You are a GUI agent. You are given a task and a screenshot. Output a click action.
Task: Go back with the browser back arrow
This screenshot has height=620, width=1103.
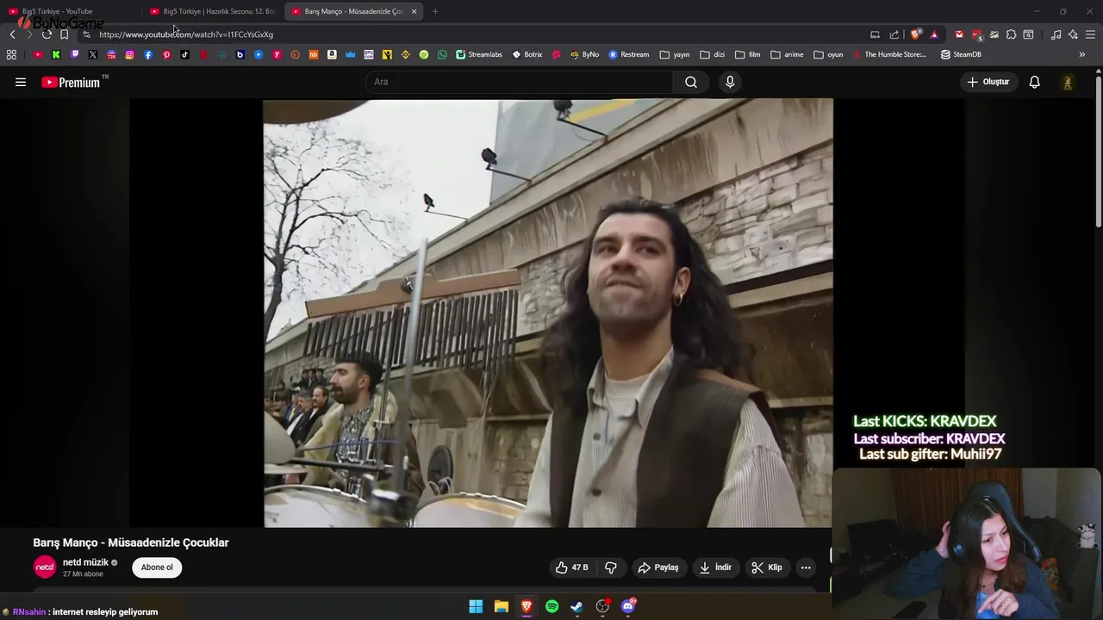pyautogui.click(x=12, y=34)
